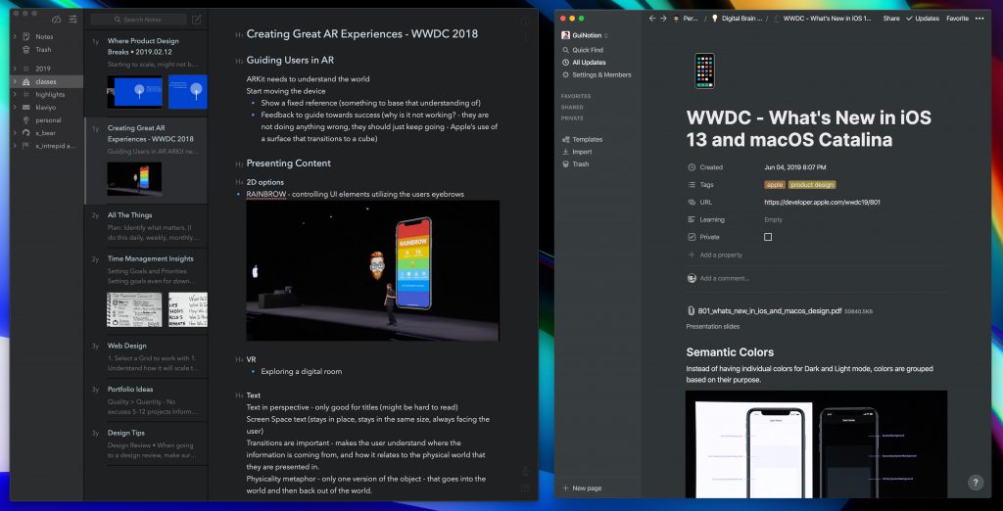
Task: Click the Notion help question mark button
Action: click(x=975, y=483)
